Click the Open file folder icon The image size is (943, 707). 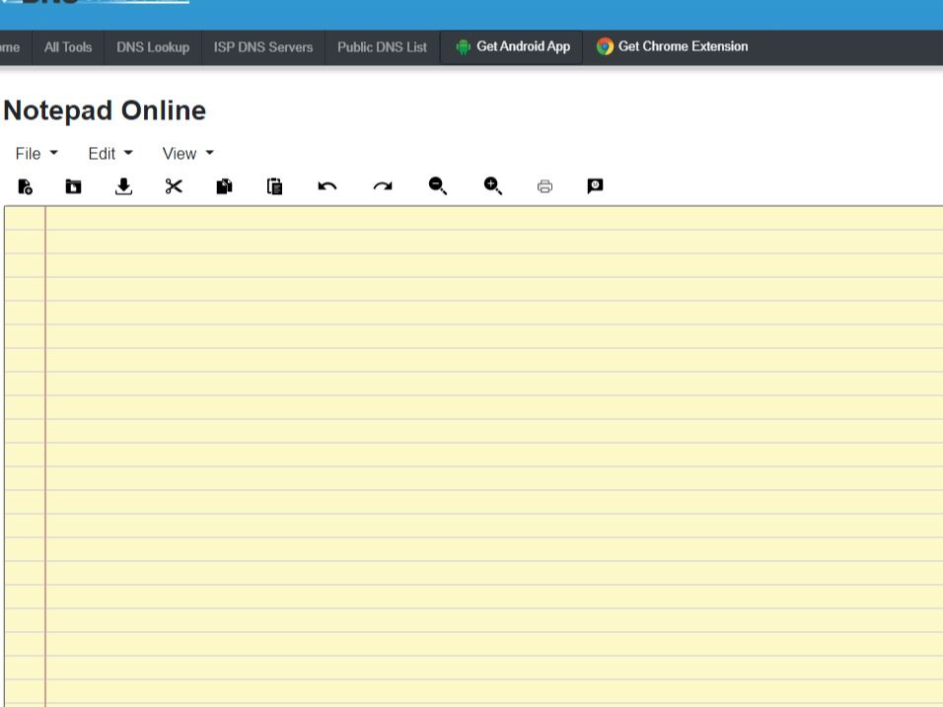[x=73, y=186]
